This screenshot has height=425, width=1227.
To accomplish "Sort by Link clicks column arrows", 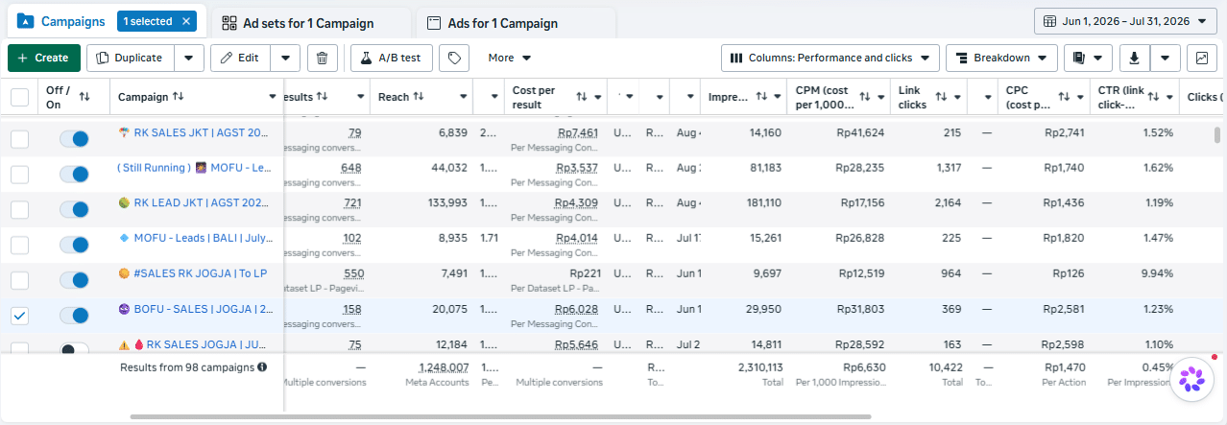I will pos(941,97).
